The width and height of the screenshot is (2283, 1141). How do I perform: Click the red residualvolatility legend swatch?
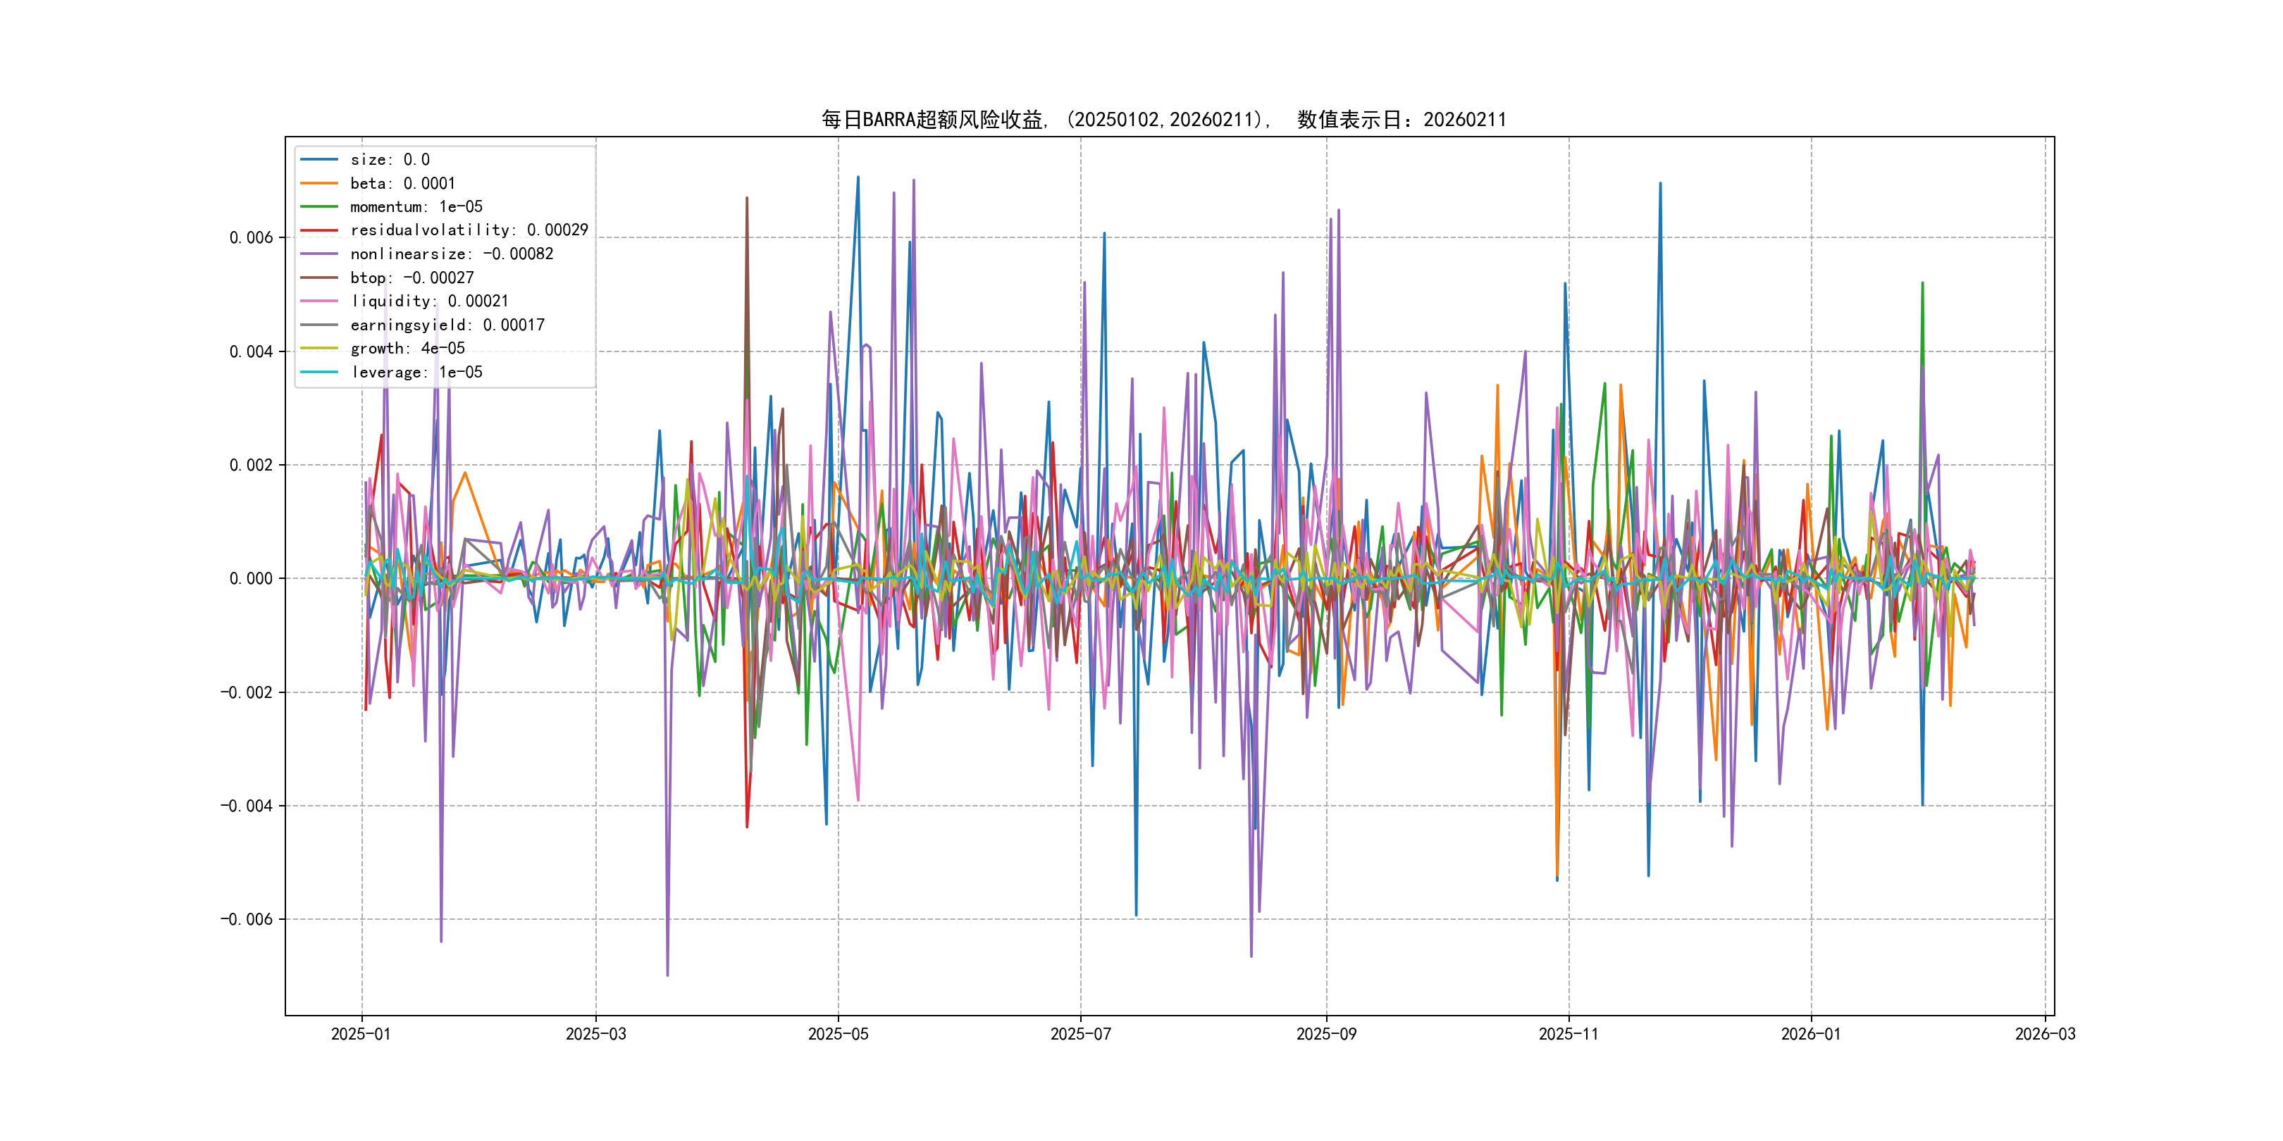click(319, 230)
